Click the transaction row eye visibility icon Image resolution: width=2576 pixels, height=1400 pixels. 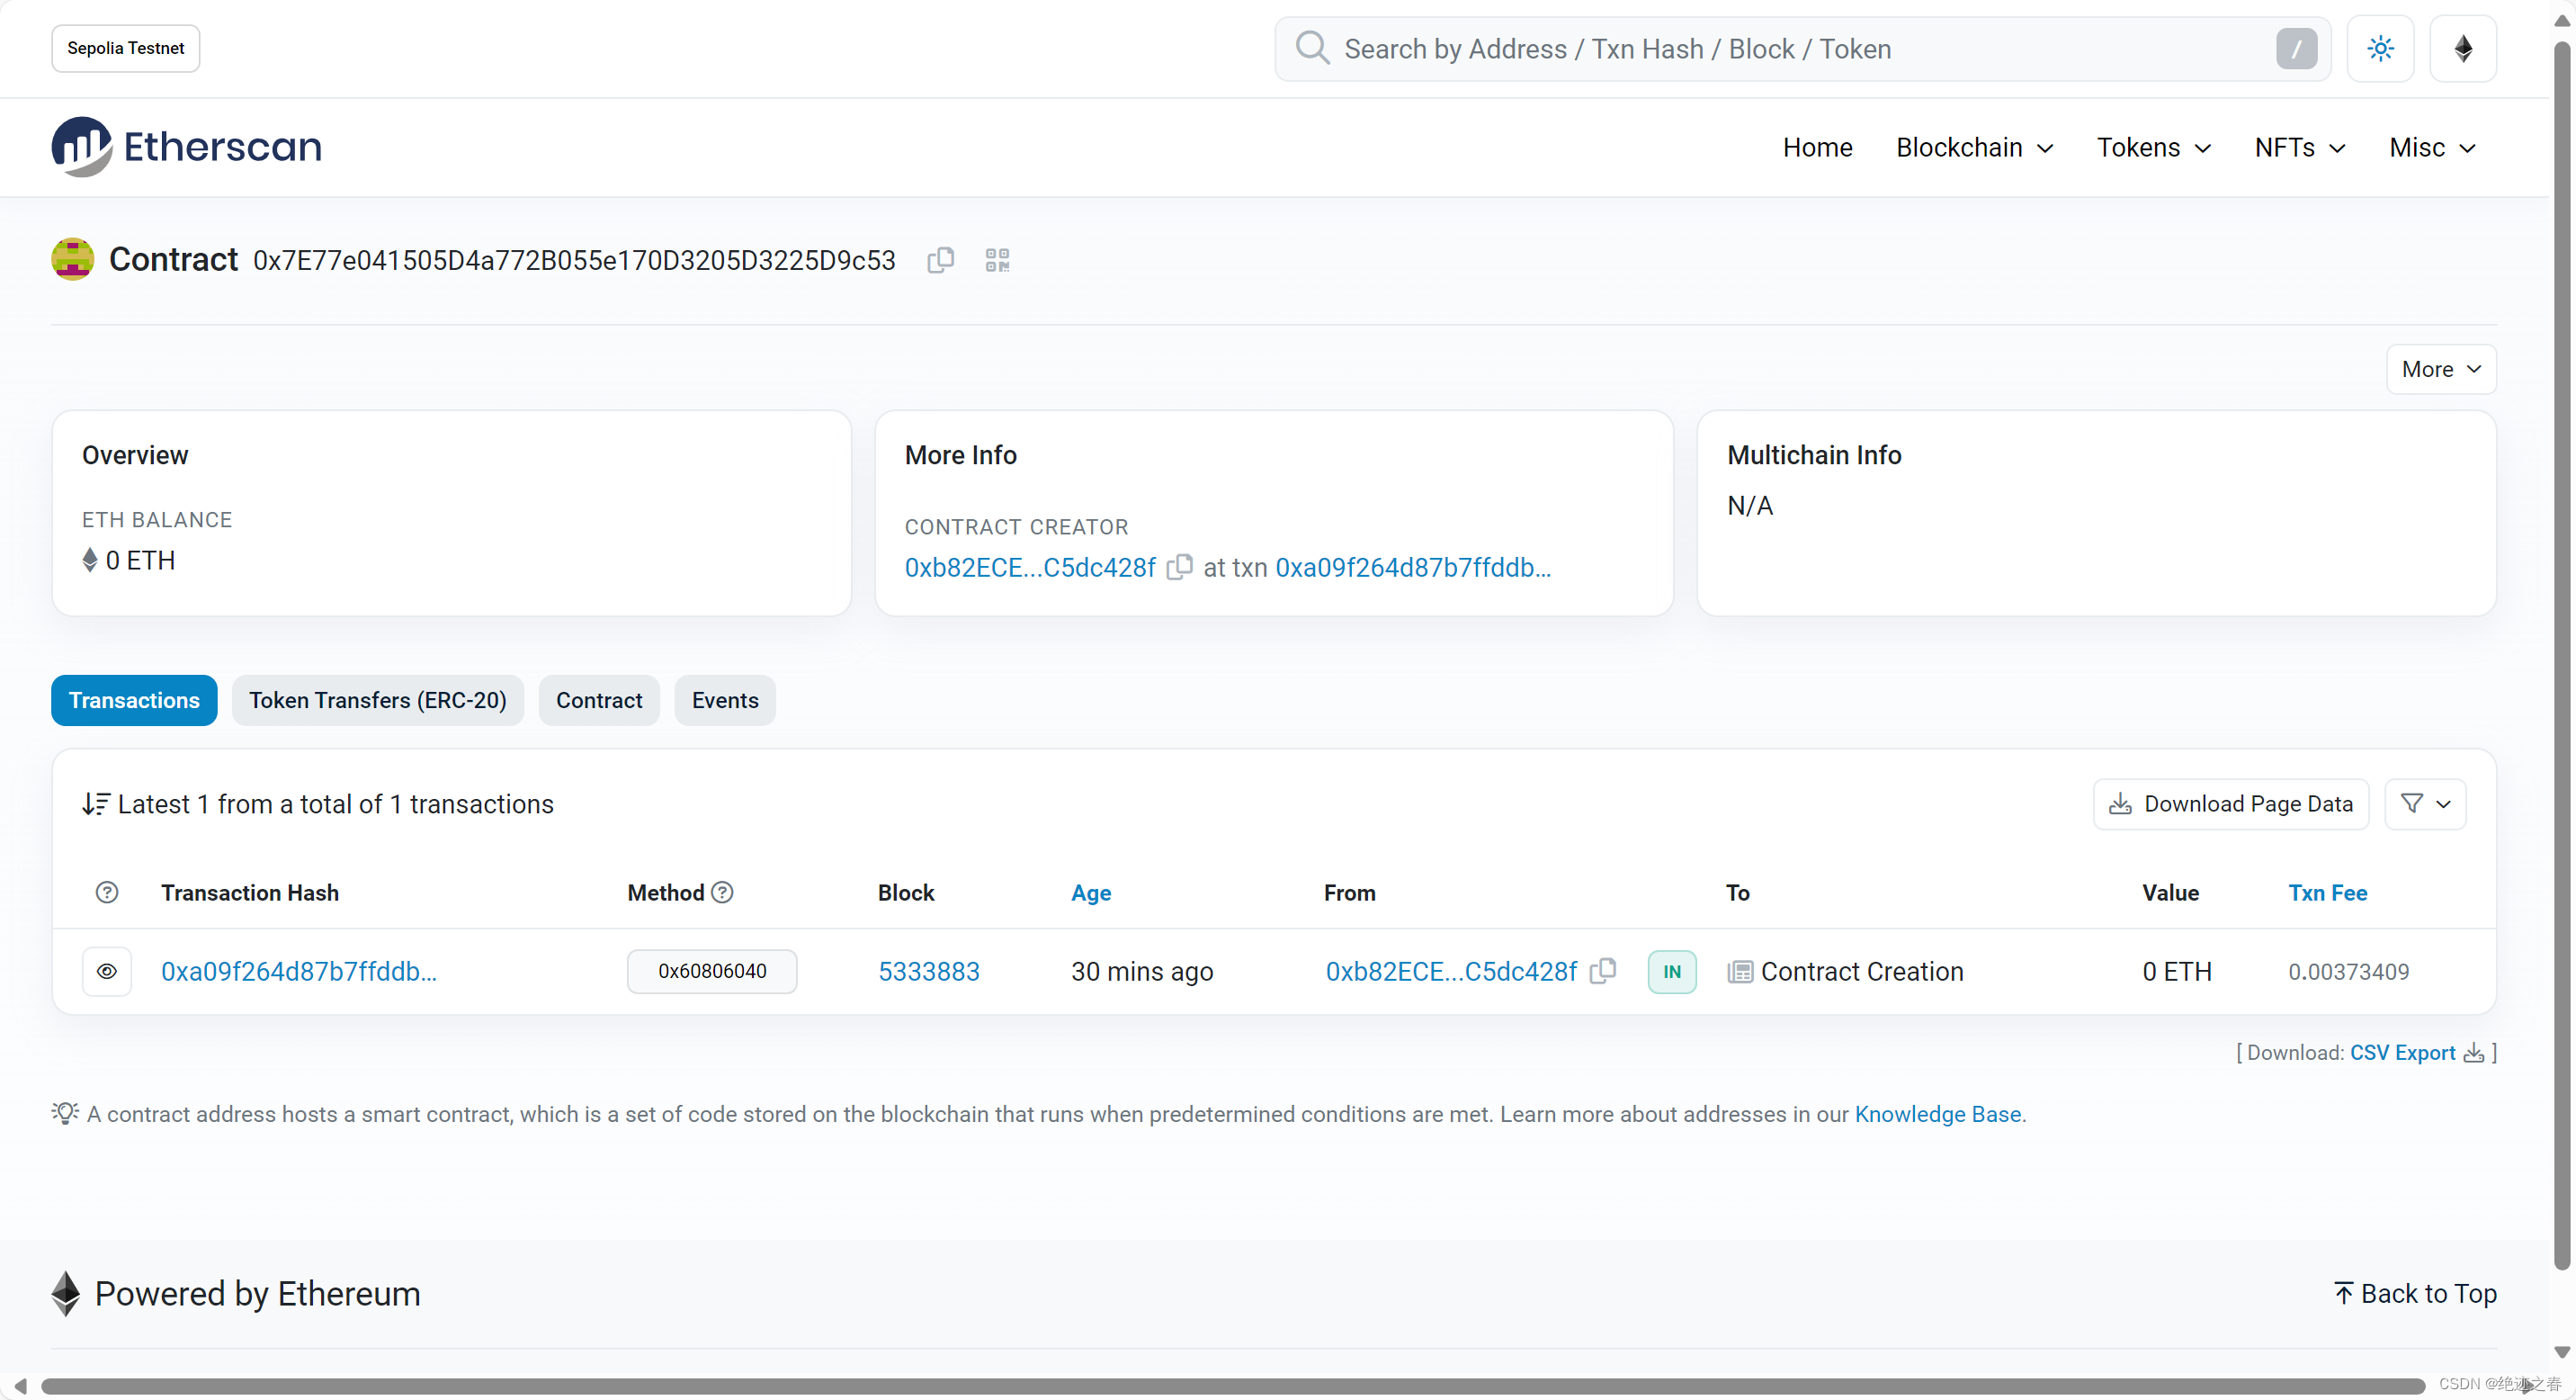point(109,971)
